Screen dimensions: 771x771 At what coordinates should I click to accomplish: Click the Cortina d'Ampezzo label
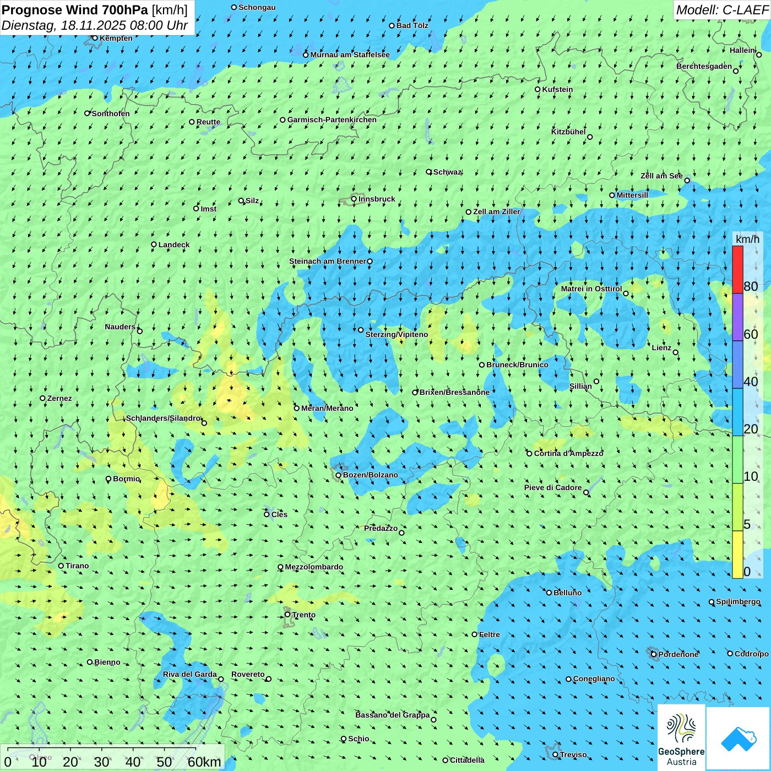569,453
